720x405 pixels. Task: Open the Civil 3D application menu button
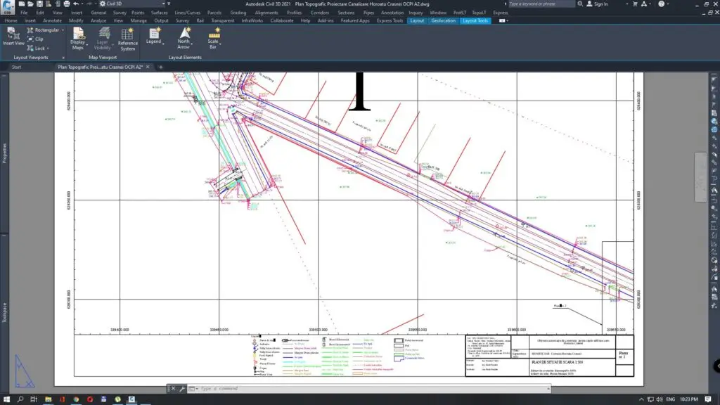coord(7,6)
